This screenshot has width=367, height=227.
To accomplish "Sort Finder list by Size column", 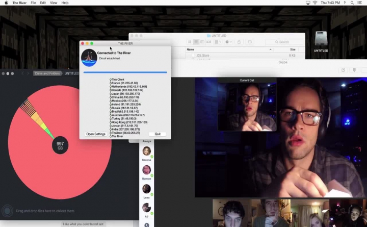I will (293, 49).
